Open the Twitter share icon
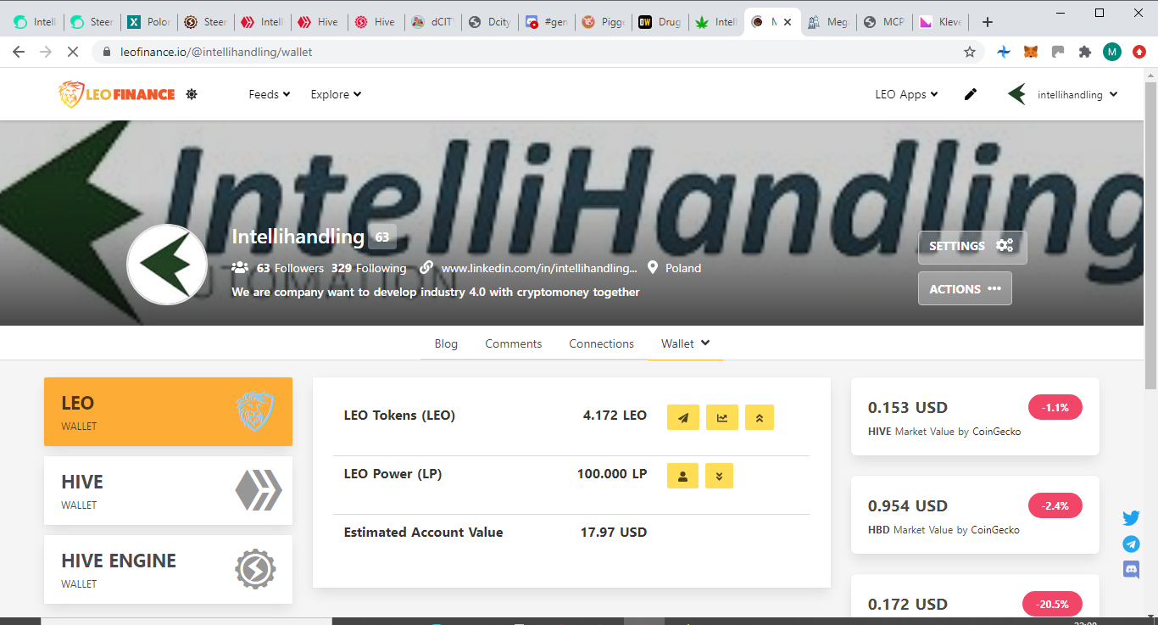1158x625 pixels. (x=1131, y=518)
